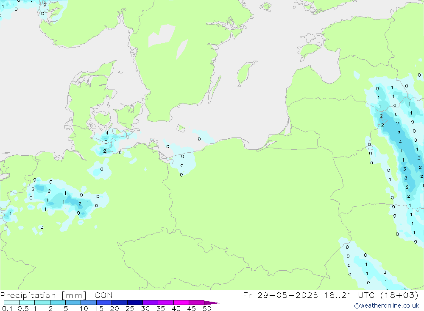Click the 0.1–0.5 mm lightest cyan legend swatch
Image resolution: width=424 pixels, height=311 pixels.
point(11,303)
